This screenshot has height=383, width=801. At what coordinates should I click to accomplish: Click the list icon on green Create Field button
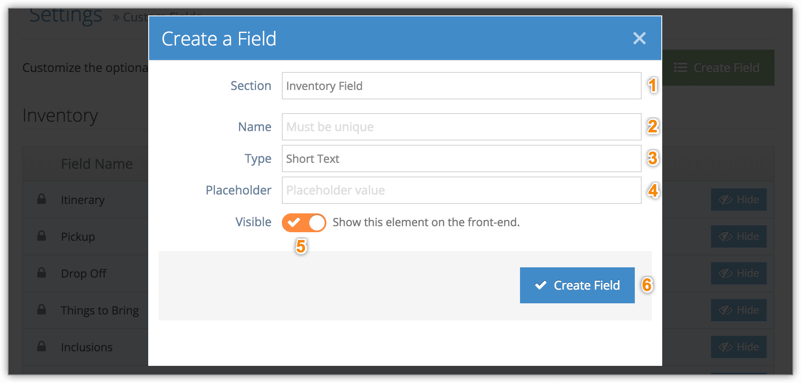[680, 68]
